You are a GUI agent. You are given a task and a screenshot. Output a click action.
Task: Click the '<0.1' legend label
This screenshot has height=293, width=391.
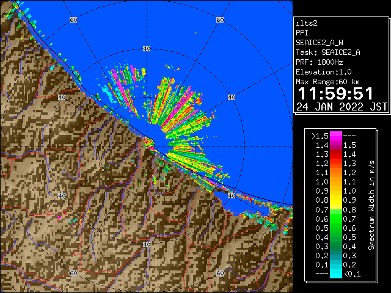point(352,274)
